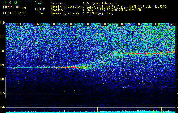
Task: Click the 0.8 frequency axis label
Action: click(2, 79)
